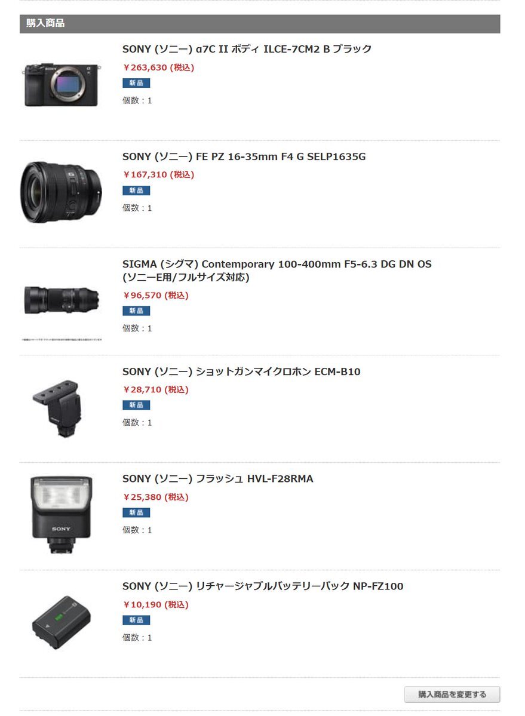The height and width of the screenshot is (716, 525).
Task: Click the NP-FZ100 battery pack image
Action: [61, 622]
